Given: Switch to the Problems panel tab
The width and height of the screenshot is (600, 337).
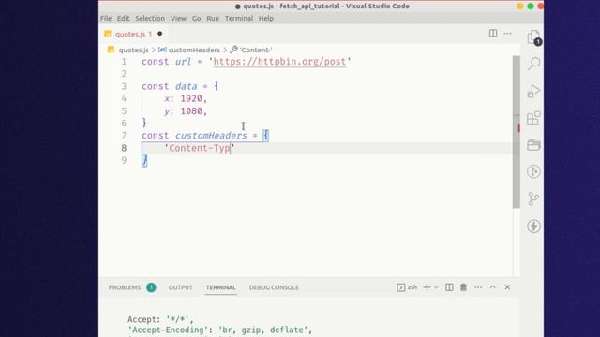Looking at the screenshot, I should pyautogui.click(x=125, y=287).
